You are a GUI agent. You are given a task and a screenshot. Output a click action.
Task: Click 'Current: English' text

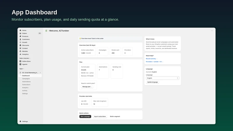[151, 72]
